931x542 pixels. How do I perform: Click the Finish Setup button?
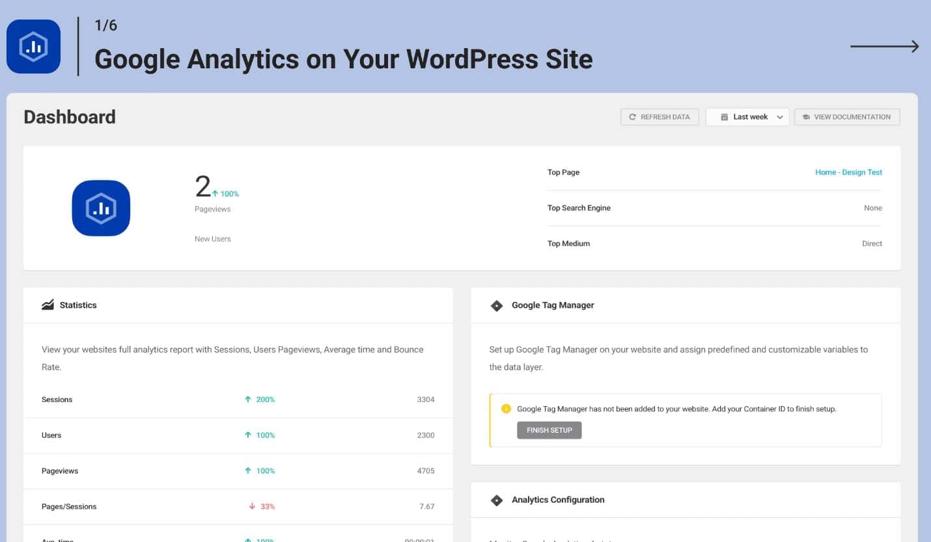(x=549, y=430)
